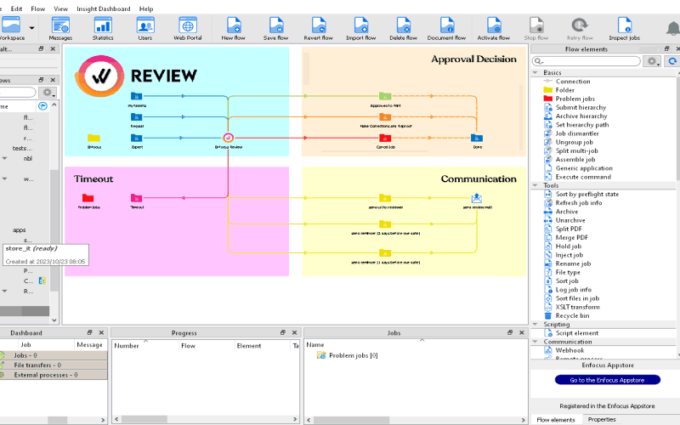Screen dimensions: 680x425
Task: Open the Help menu
Action: (146, 8)
